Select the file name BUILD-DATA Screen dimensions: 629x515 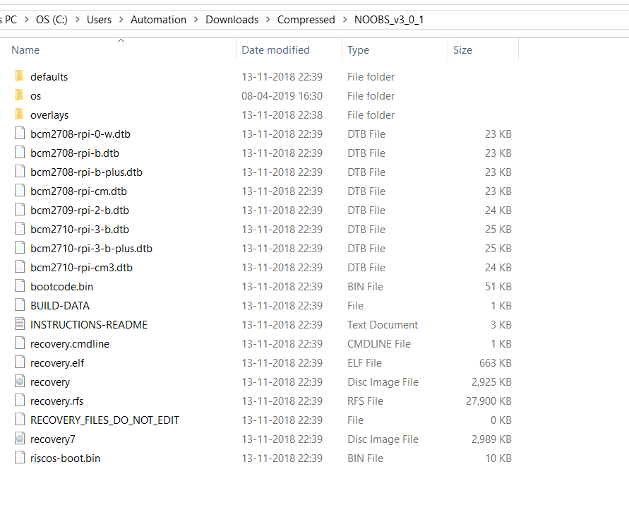coord(60,305)
